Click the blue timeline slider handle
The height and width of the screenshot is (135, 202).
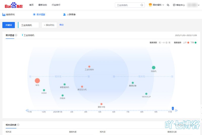pyautogui.click(x=173, y=108)
